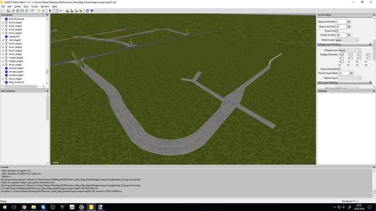This screenshot has width=376, height=211.
Task: Click the Open file toolbar icon
Action: pos(8,11)
